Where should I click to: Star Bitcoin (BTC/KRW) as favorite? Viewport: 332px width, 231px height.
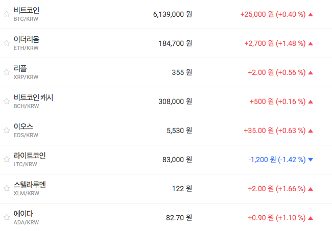point(7,14)
